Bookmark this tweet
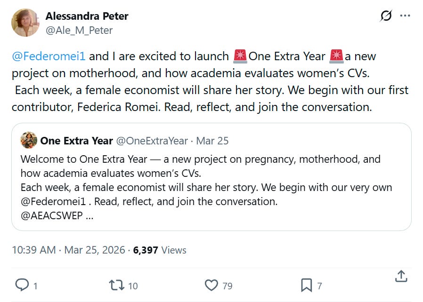This screenshot has width=423, height=302. click(306, 285)
